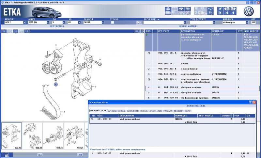This screenshot has height=158, width=261.
Task: Click the help button of Informations pièces dialog
Action: point(251,102)
